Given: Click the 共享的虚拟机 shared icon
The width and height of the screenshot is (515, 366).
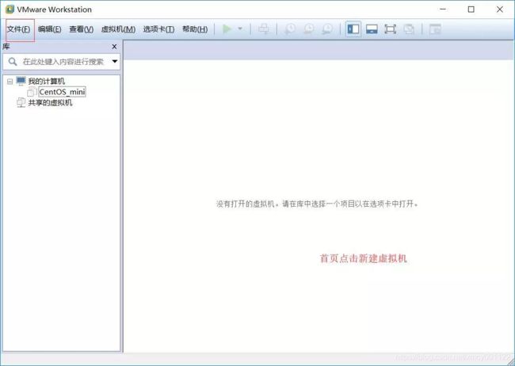Looking at the screenshot, I should pyautogui.click(x=21, y=102).
